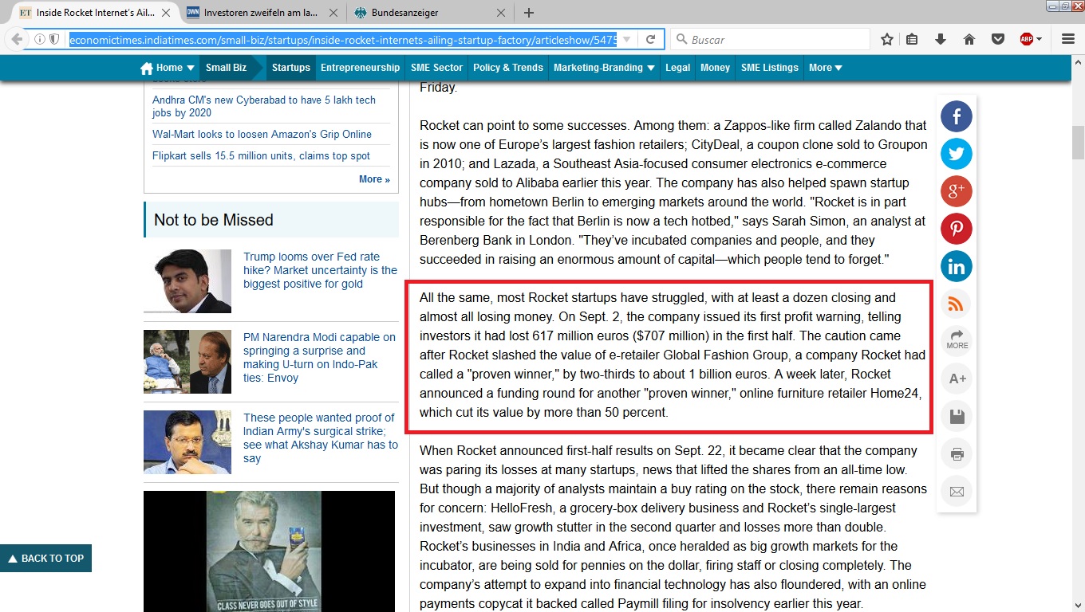Open Wal-Mart Amazon's Grip story

pyautogui.click(x=262, y=134)
